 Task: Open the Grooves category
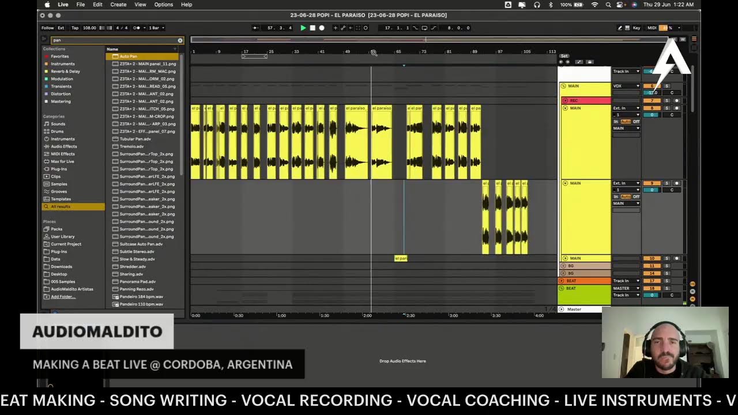click(x=58, y=191)
